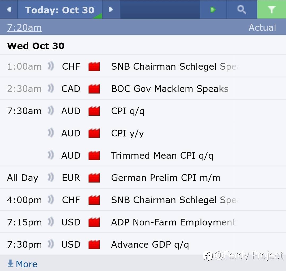
Task: Open the Today: Oct 30 date picker
Action: click(x=60, y=10)
